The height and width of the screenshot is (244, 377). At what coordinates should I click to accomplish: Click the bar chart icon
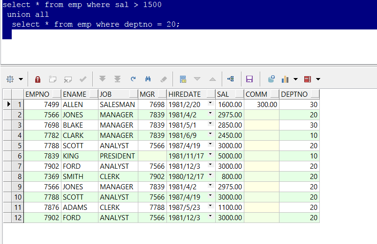coord(285,79)
